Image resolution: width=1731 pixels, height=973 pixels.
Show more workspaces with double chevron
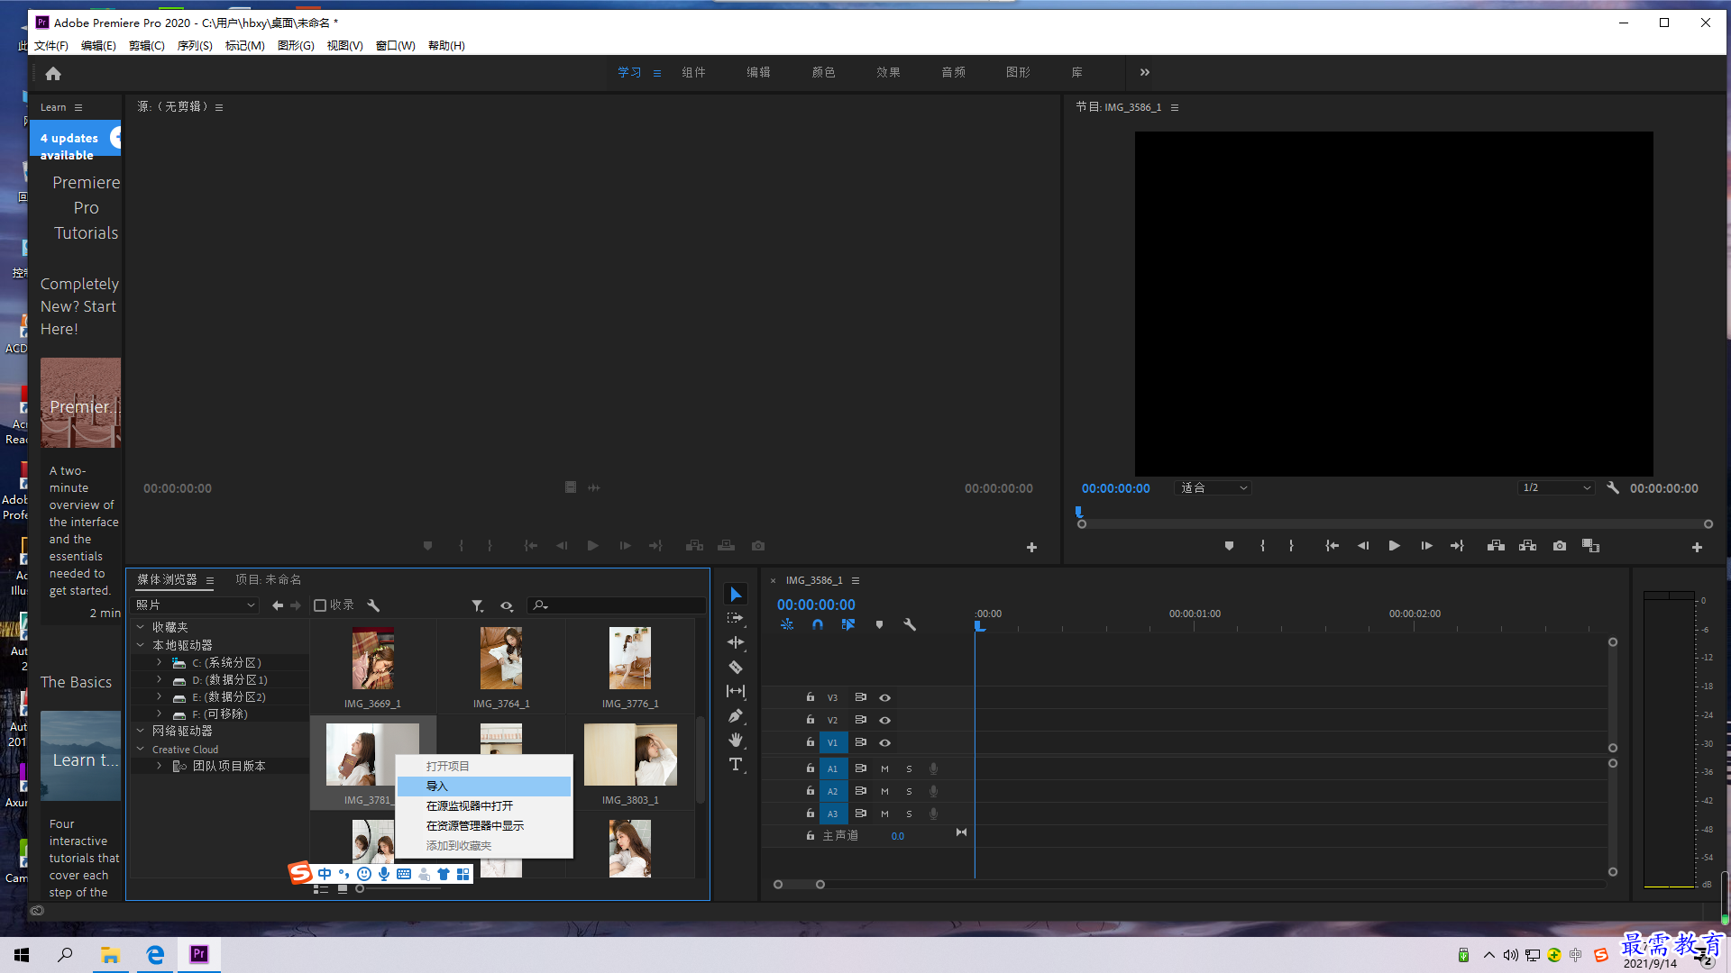pyautogui.click(x=1145, y=72)
